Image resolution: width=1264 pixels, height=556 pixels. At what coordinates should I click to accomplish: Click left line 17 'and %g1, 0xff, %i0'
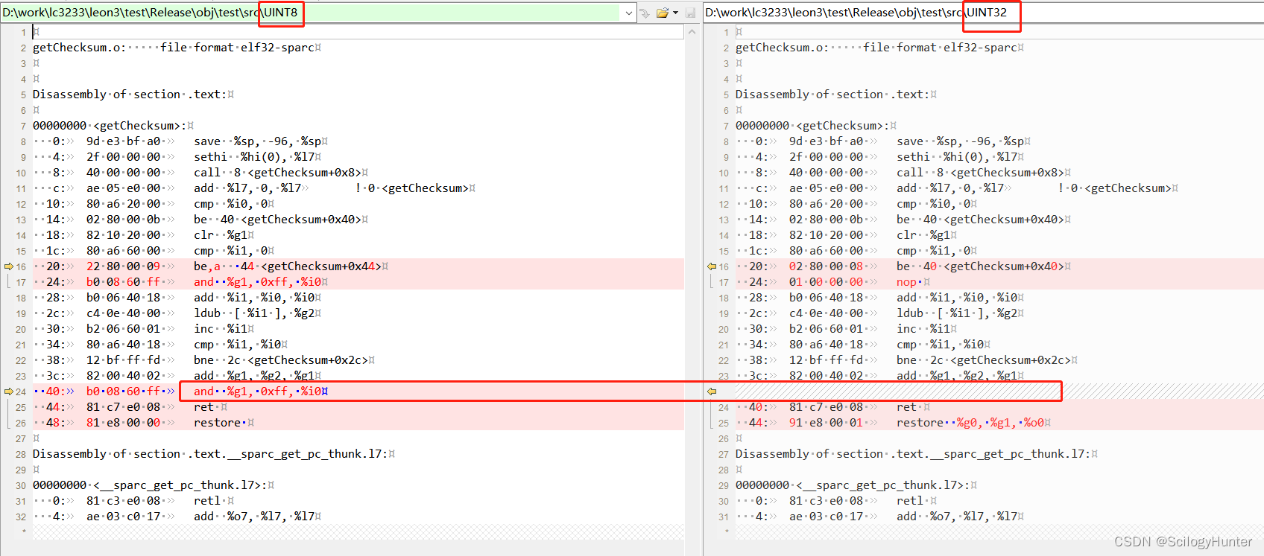(261, 282)
